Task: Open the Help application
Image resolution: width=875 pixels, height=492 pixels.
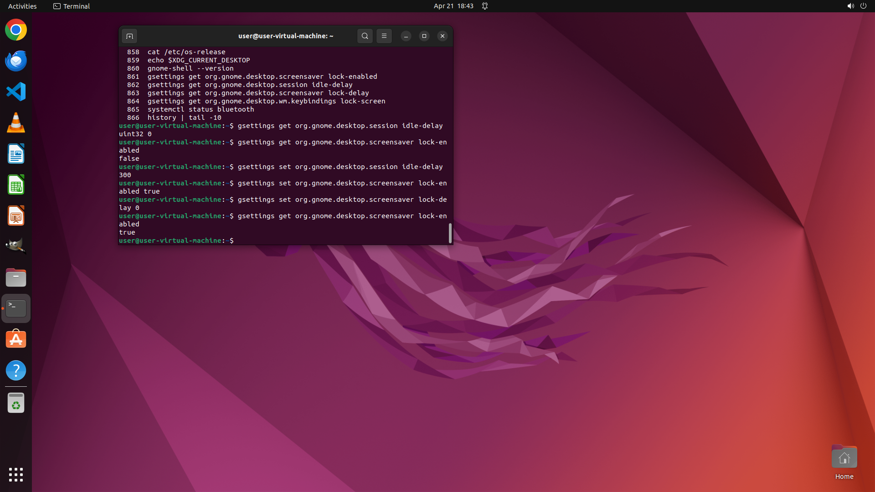Action: [x=16, y=370]
